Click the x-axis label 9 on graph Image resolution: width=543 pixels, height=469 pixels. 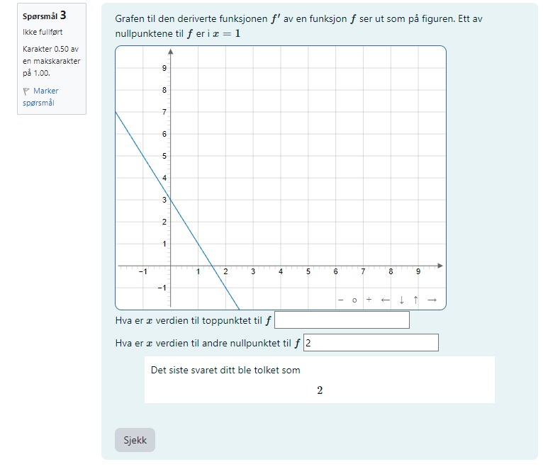tap(418, 272)
